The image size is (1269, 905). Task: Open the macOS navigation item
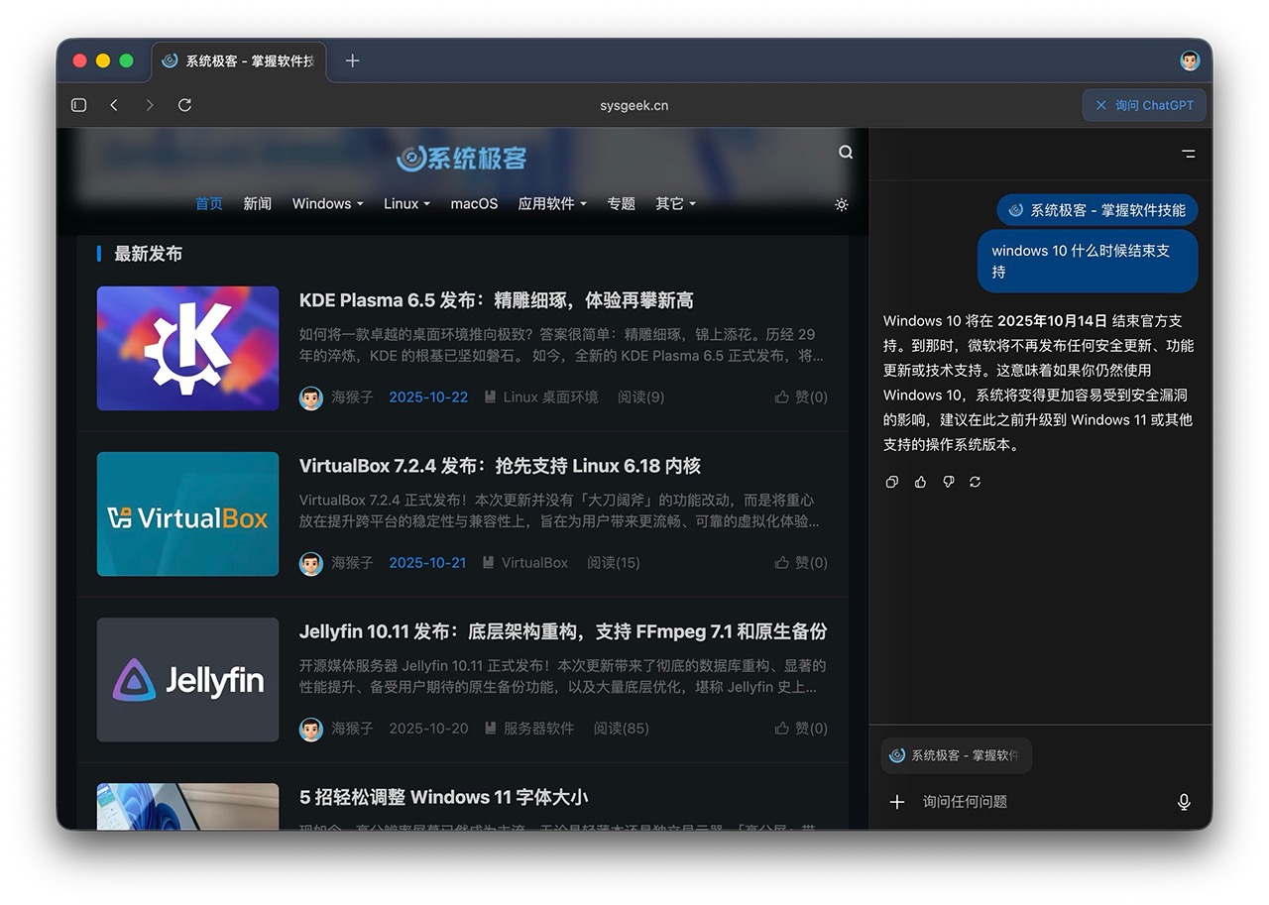pyautogui.click(x=474, y=204)
